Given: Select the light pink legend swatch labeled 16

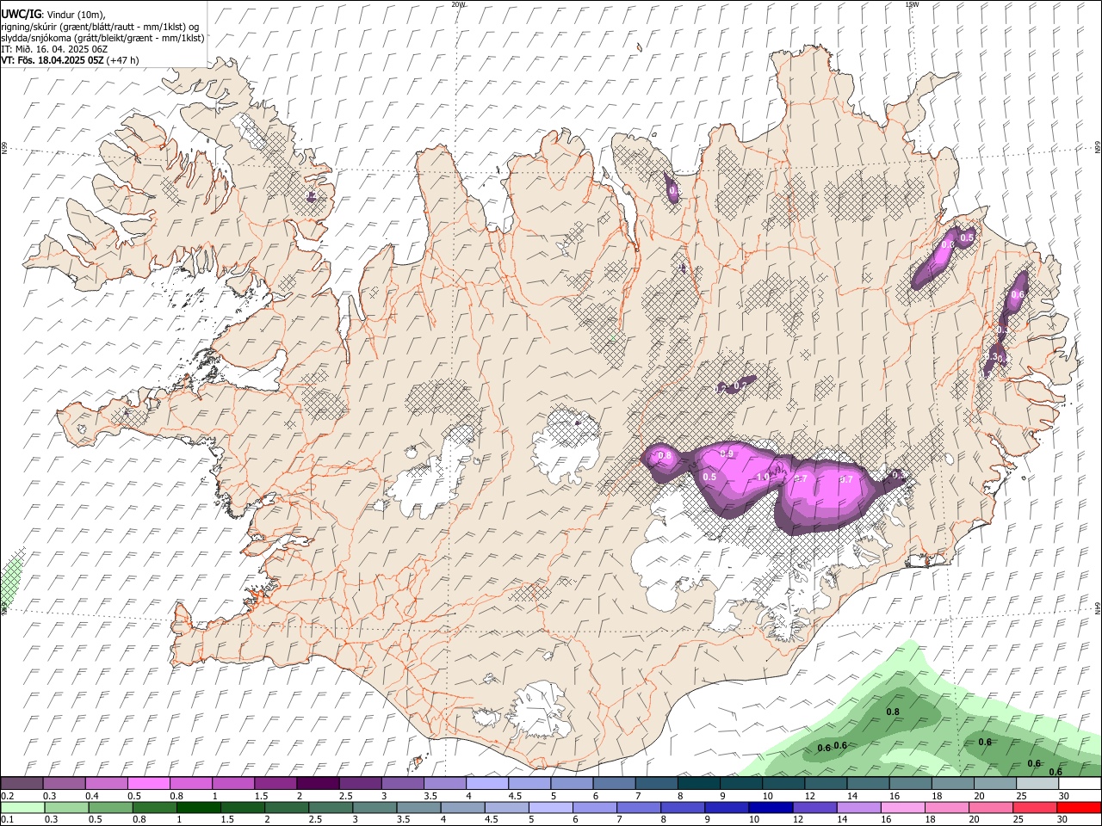Looking at the screenshot, I should pos(903,807).
